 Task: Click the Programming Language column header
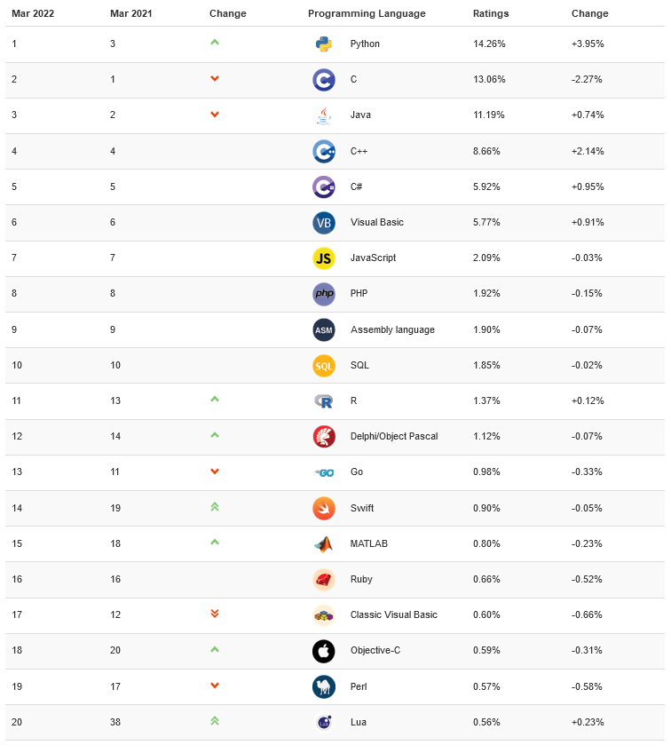click(x=367, y=13)
